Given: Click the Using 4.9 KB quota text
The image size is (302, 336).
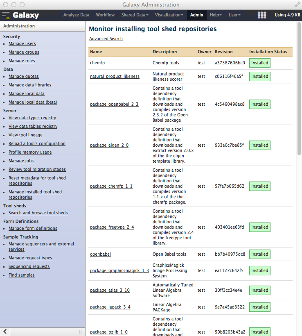Looking at the screenshot, I should 287,15.
